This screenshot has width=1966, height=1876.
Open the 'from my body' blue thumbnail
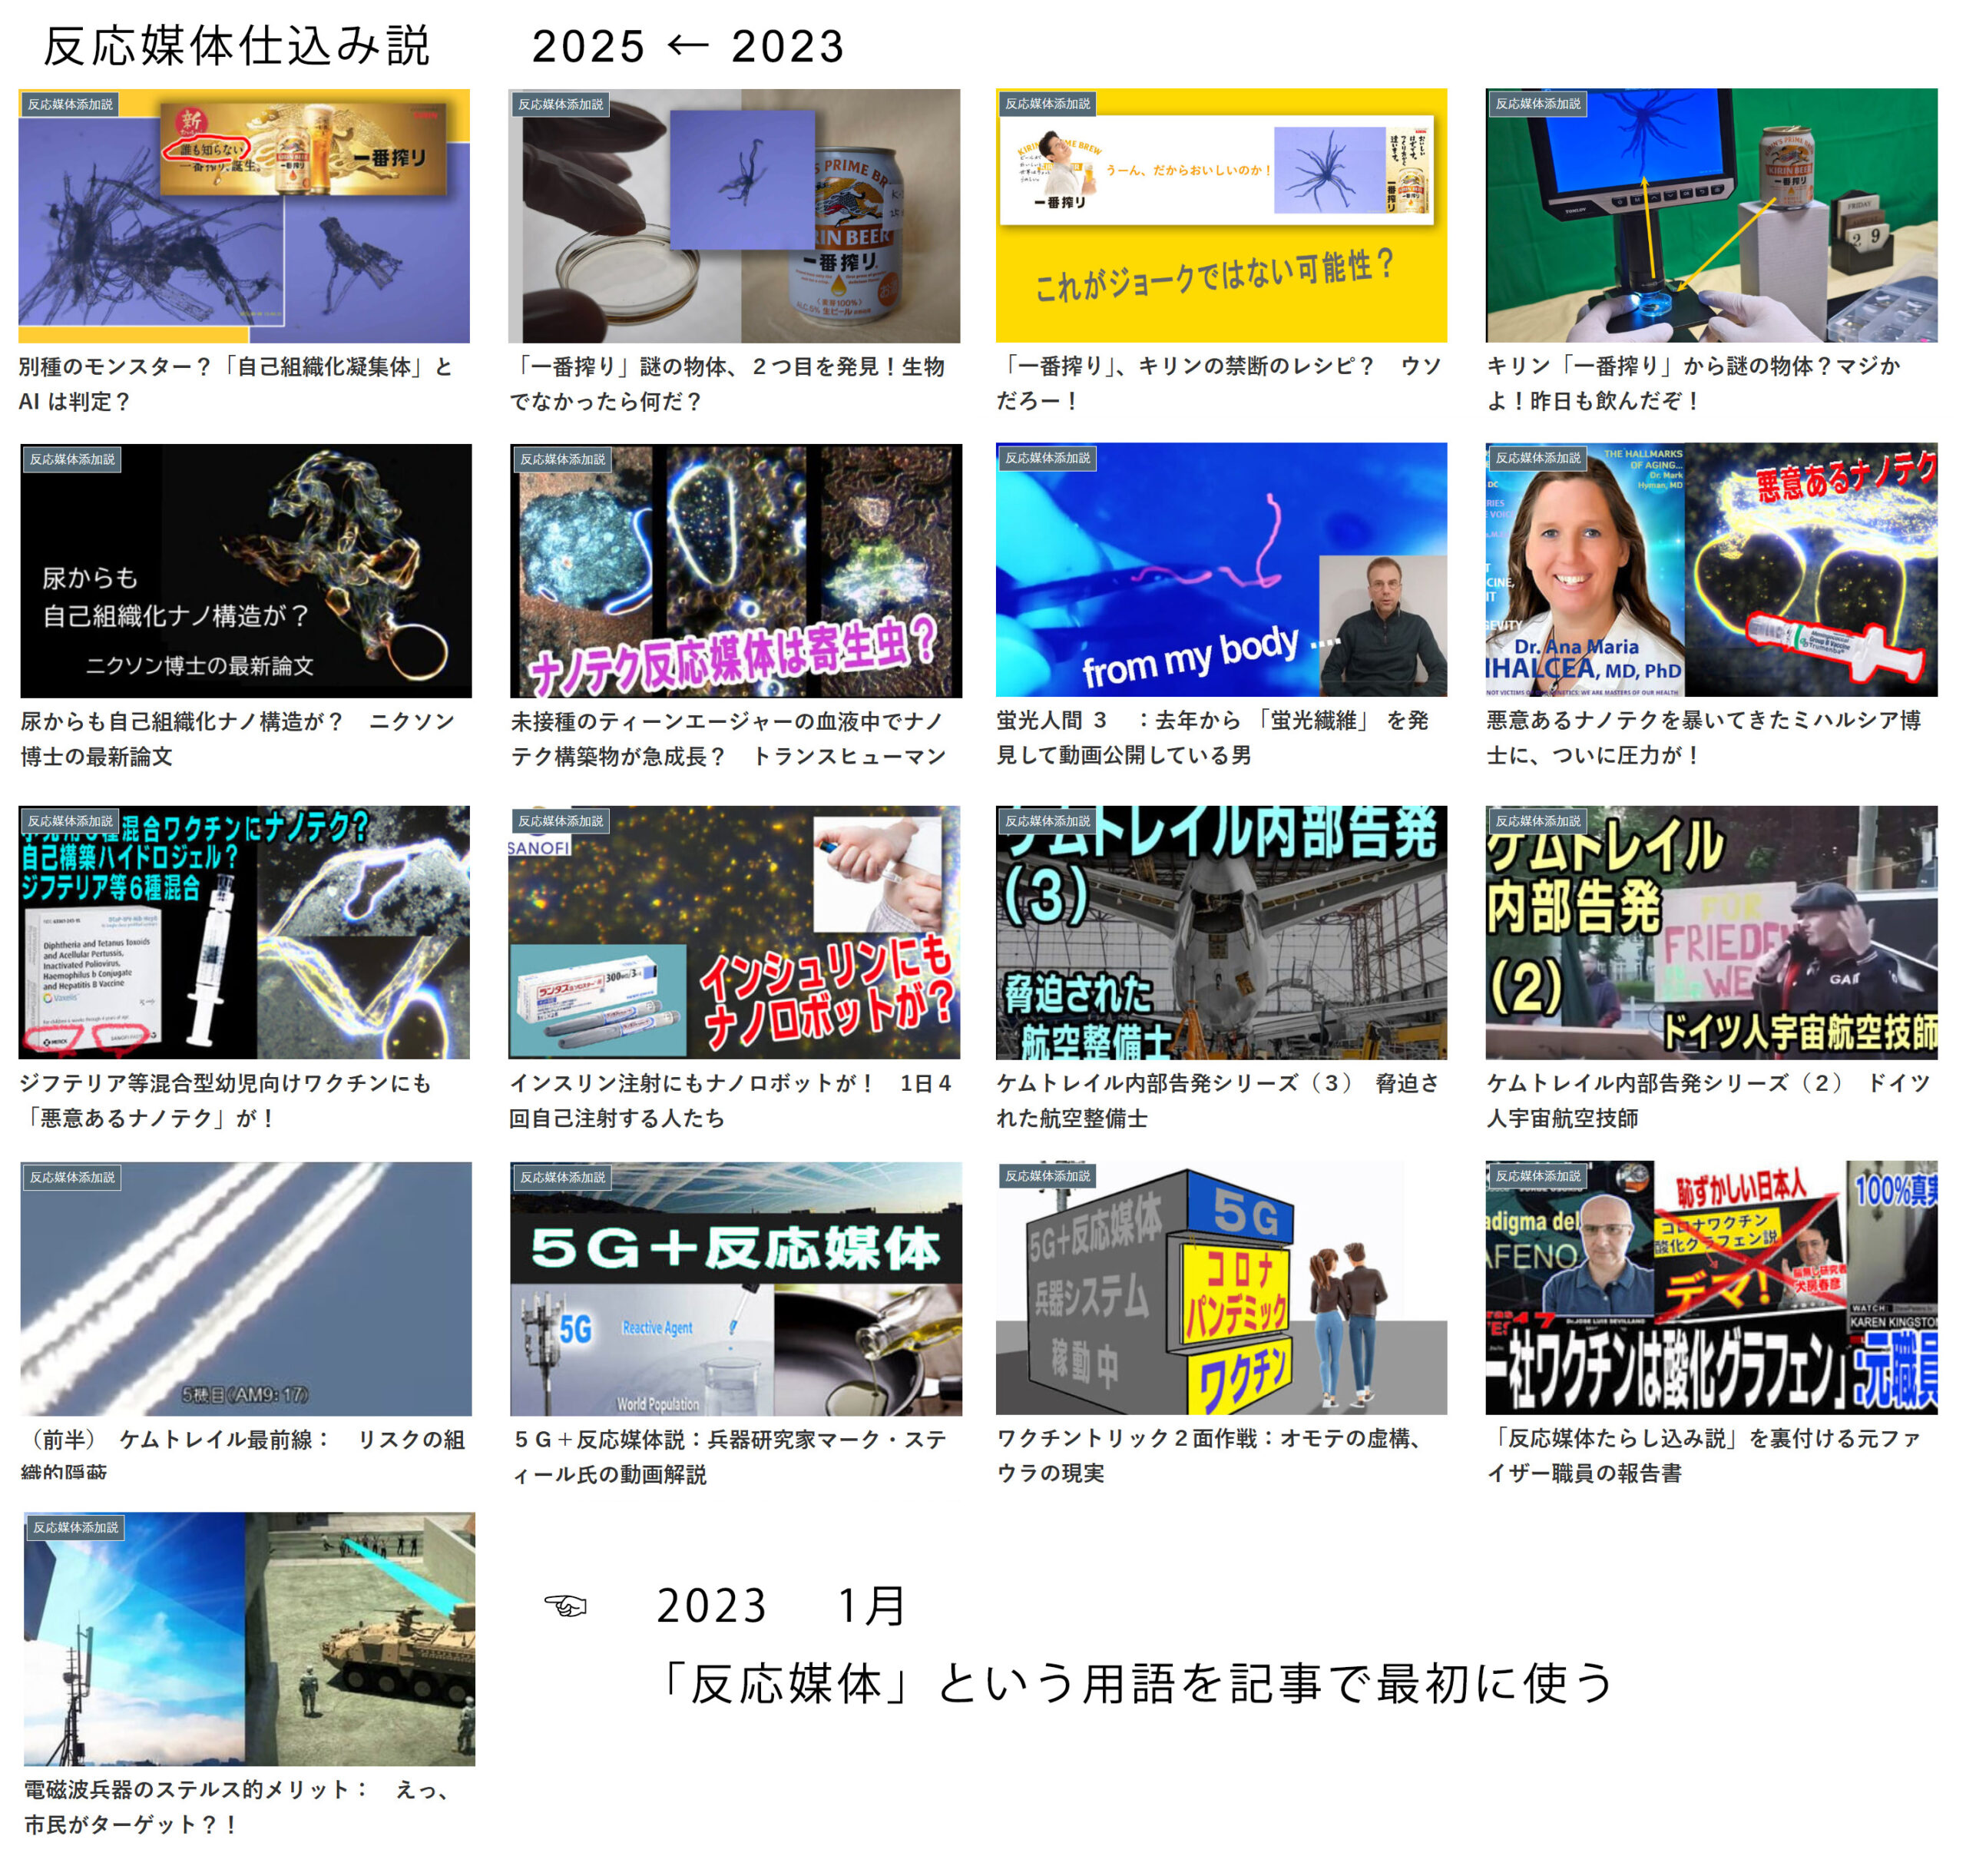coord(1220,570)
